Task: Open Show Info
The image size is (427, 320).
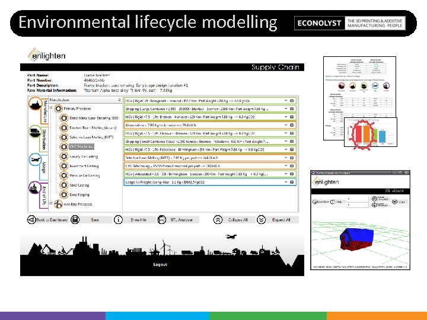Action: click(x=135, y=220)
